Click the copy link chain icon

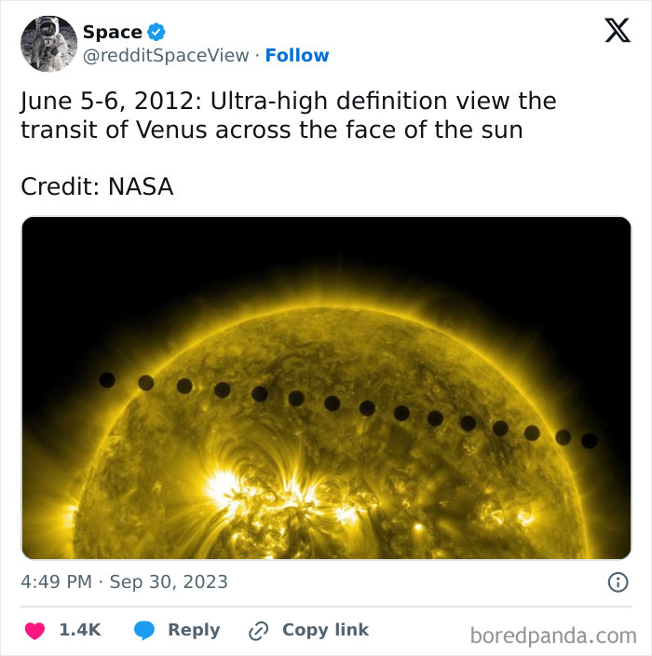258,631
